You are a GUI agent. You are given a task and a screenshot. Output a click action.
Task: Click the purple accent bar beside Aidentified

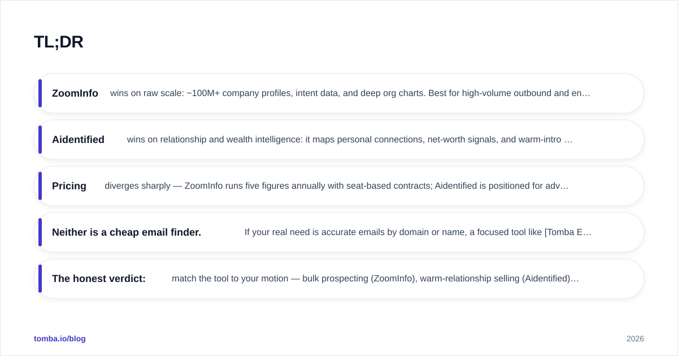(x=40, y=140)
